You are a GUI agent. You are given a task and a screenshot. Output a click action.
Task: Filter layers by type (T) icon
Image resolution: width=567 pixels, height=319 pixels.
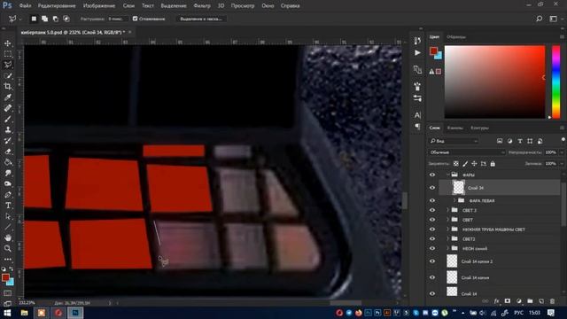tap(520, 141)
